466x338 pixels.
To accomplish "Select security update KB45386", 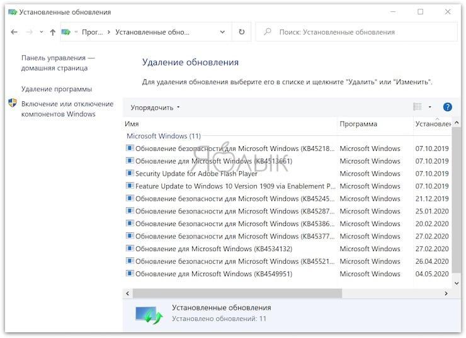I will tap(287, 223).
